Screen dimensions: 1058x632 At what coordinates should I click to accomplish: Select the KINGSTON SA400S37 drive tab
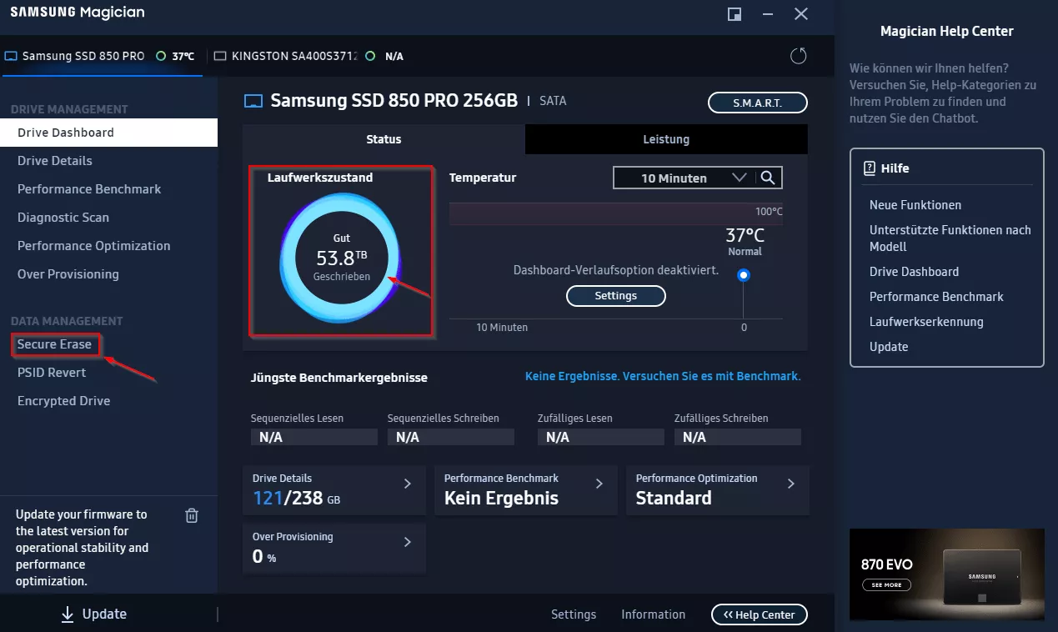coord(308,57)
